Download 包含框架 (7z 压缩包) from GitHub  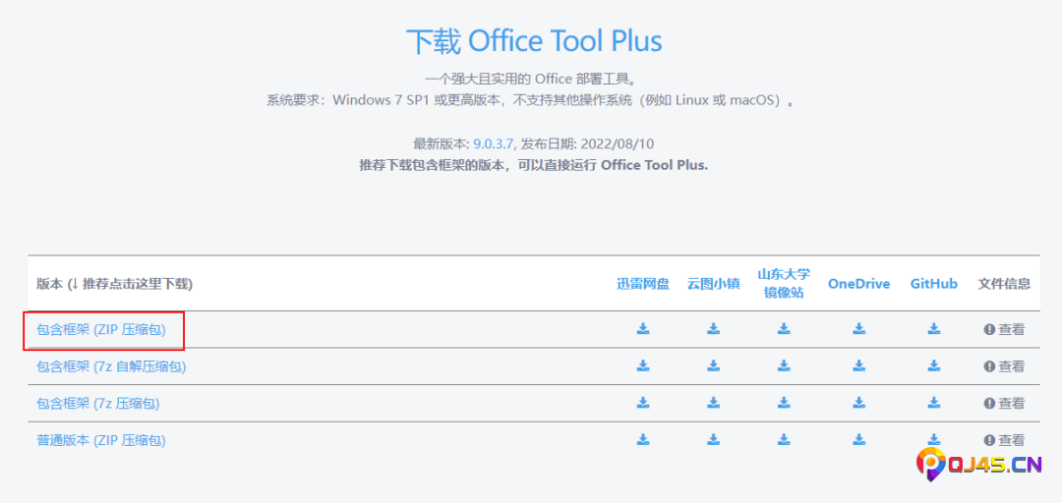934,403
